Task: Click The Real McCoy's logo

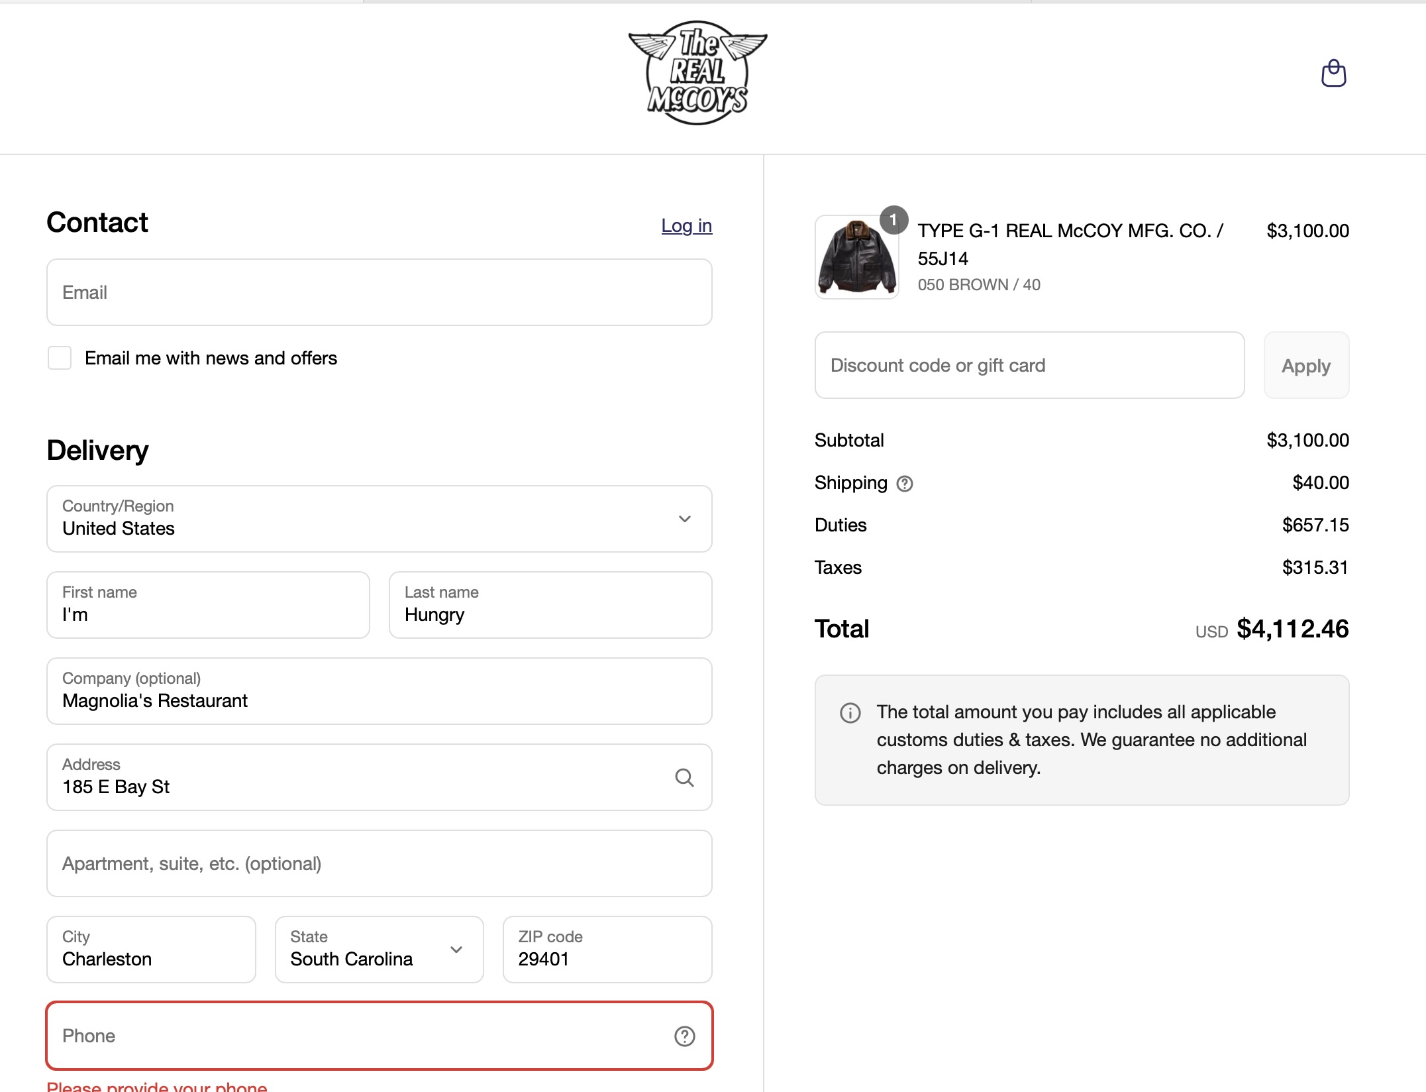Action: pos(697,73)
